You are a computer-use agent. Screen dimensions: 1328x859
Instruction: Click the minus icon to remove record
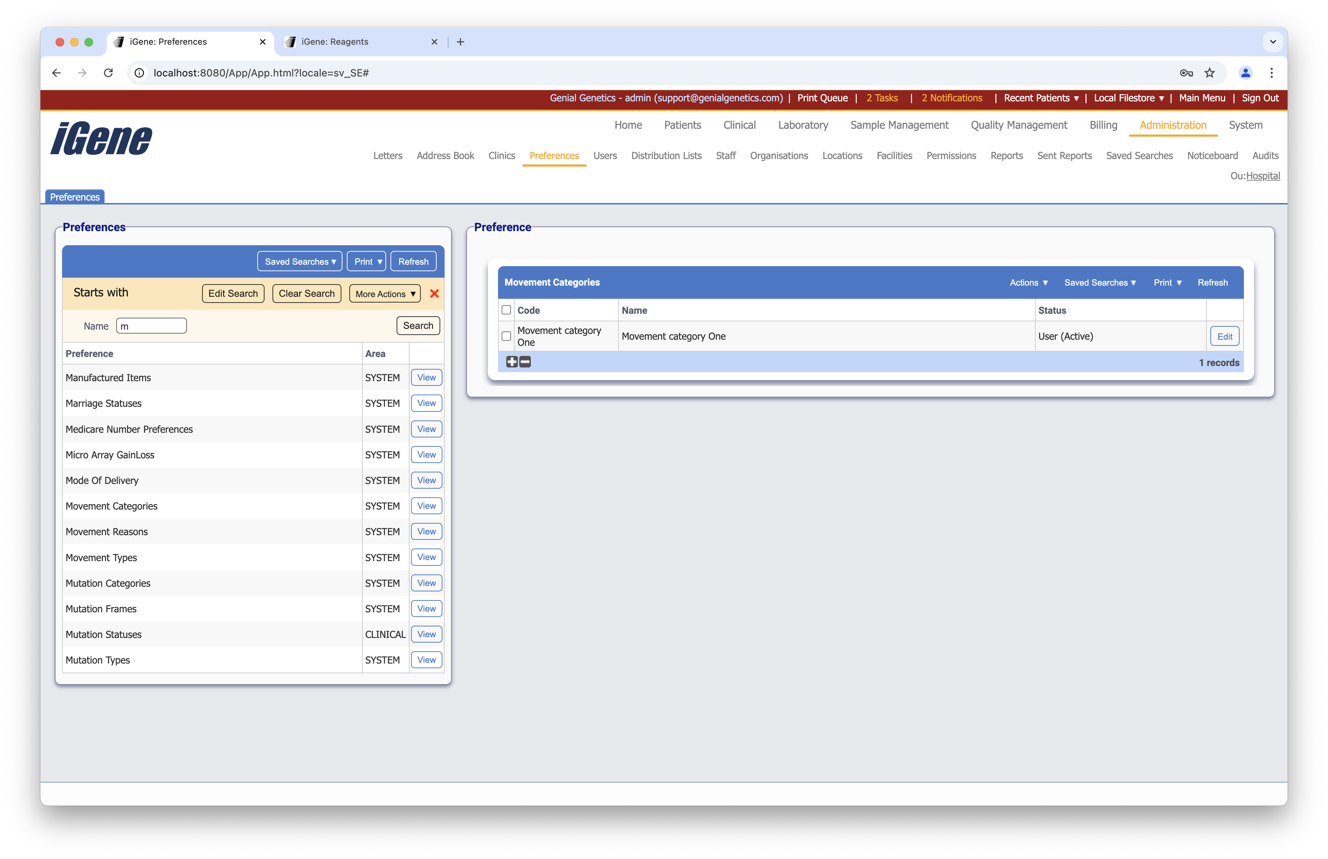pos(525,362)
